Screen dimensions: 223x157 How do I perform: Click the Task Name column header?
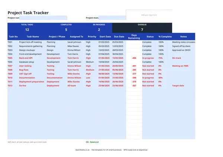(x=33, y=37)
